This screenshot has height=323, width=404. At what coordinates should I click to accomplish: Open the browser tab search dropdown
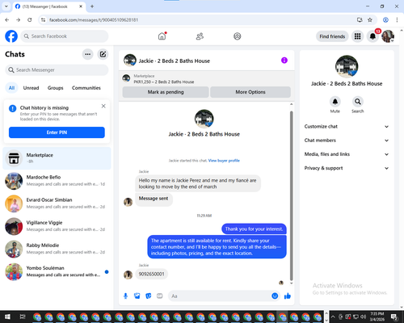6,6
